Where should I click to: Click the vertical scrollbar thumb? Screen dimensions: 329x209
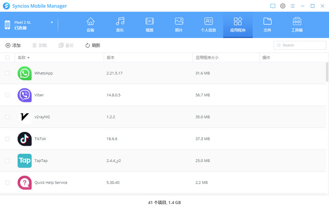pyautogui.click(x=327, y=72)
